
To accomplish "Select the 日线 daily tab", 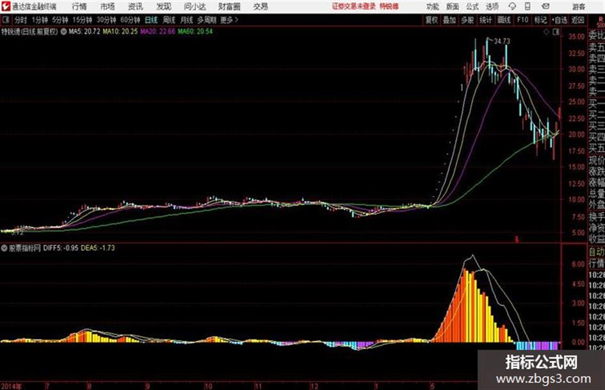I will [x=151, y=20].
